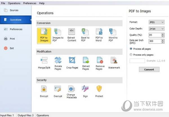Open the Images to PDF tool
The height and width of the screenshot is (117, 169).
pos(58,35)
